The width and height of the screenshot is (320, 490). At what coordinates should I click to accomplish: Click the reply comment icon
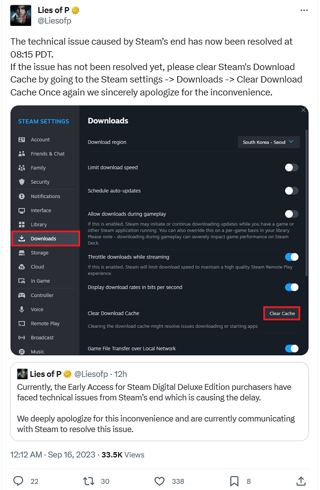(19, 480)
